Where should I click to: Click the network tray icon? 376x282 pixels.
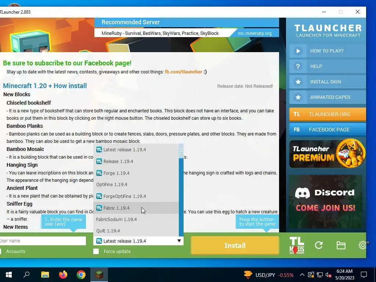320,275
